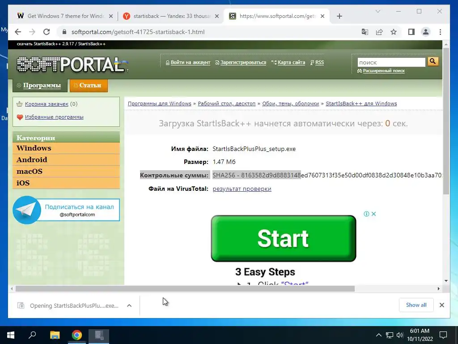Open taskbar search magnifier
The width and height of the screenshot is (458, 344).
32,335
